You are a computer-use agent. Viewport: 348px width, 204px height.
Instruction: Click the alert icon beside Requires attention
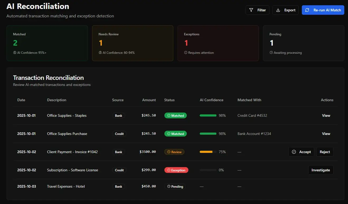click(x=186, y=53)
